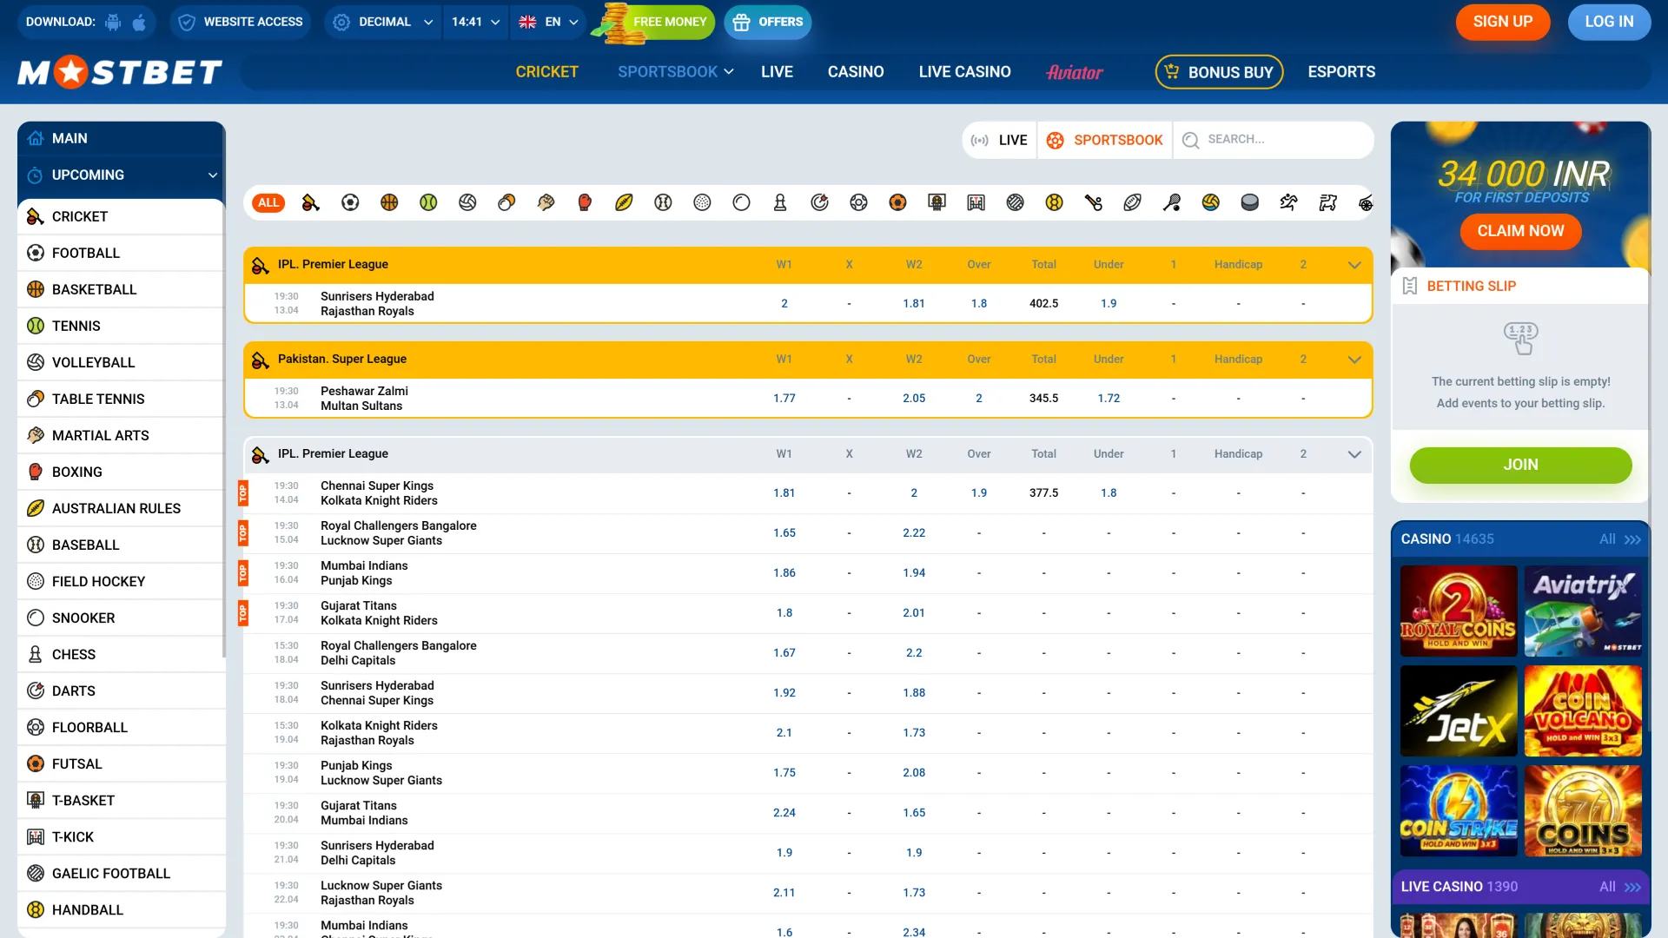Open the ESPORTS navigation tab
1668x938 pixels.
tap(1341, 72)
